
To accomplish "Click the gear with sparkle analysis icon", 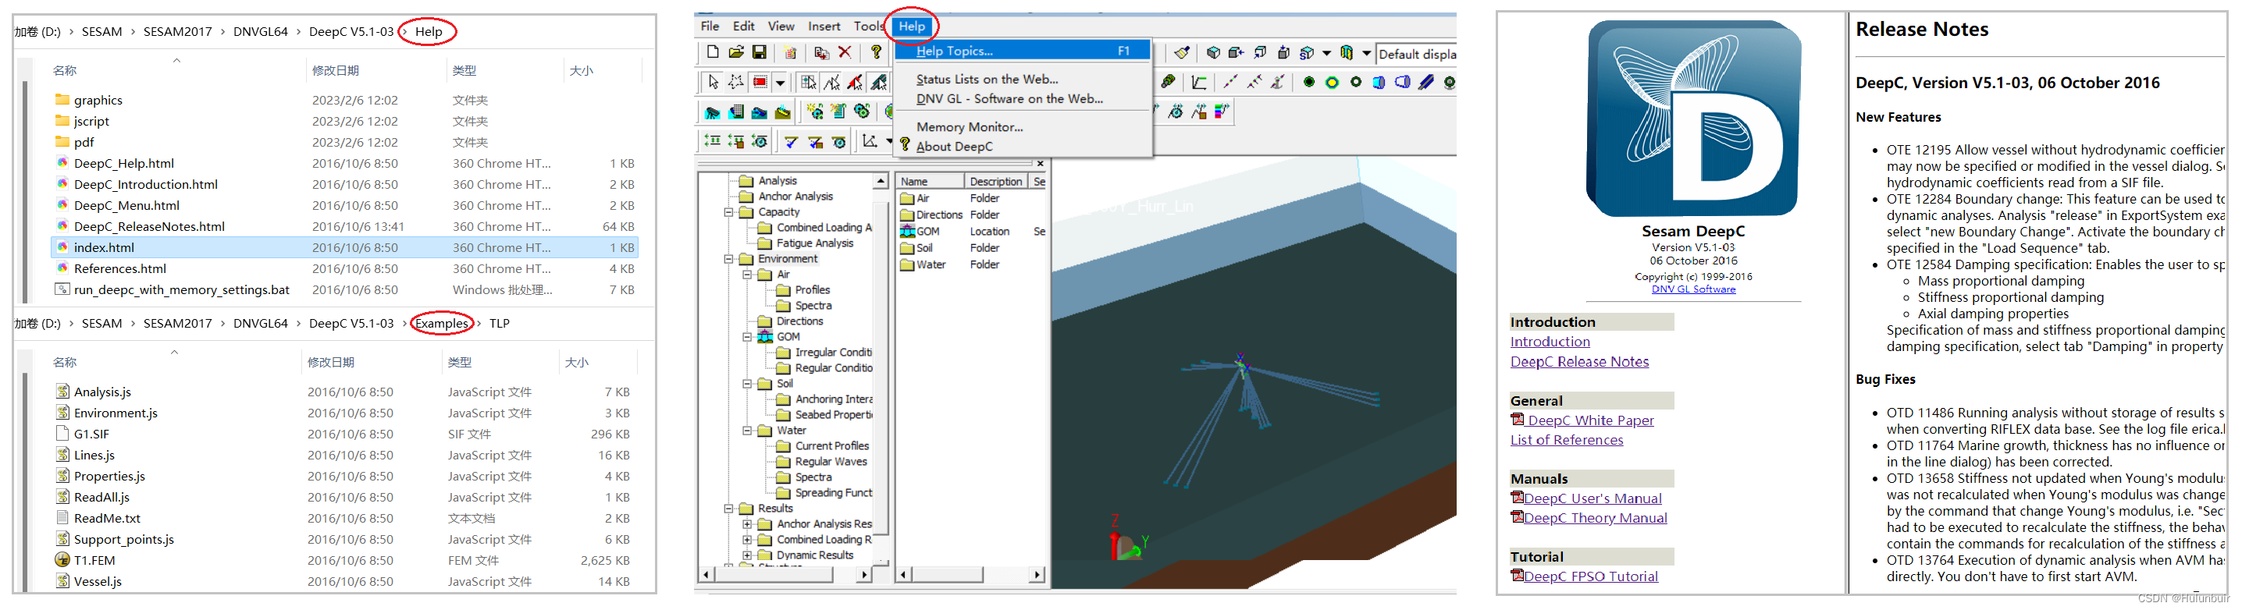I will pos(815,112).
